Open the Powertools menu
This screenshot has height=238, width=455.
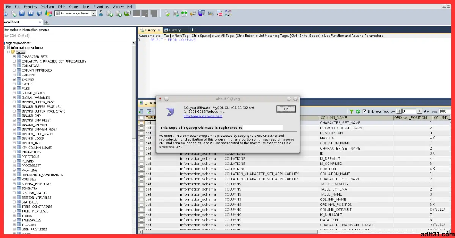101,7
